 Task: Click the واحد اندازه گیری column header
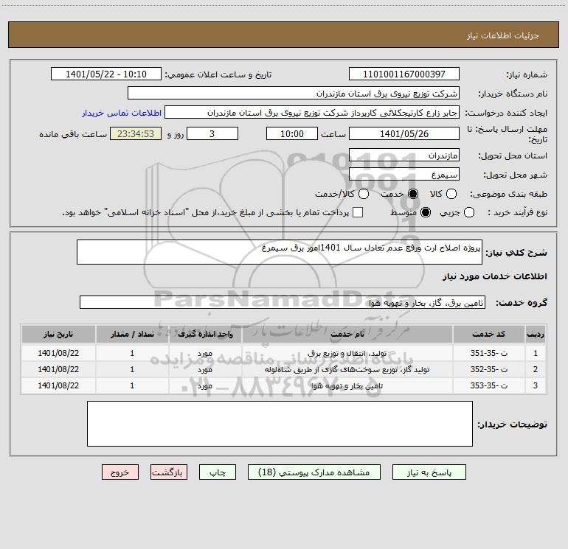pyautogui.click(x=205, y=334)
